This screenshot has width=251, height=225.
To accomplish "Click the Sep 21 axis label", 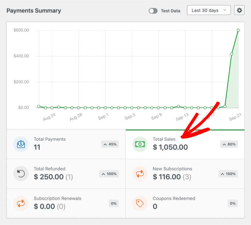I will pyautogui.click(x=235, y=117).
